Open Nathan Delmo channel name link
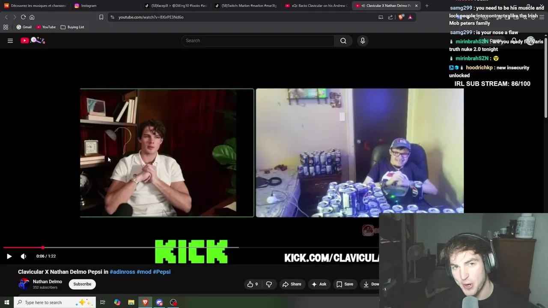Screen dimensions: 548x308 [48, 281]
